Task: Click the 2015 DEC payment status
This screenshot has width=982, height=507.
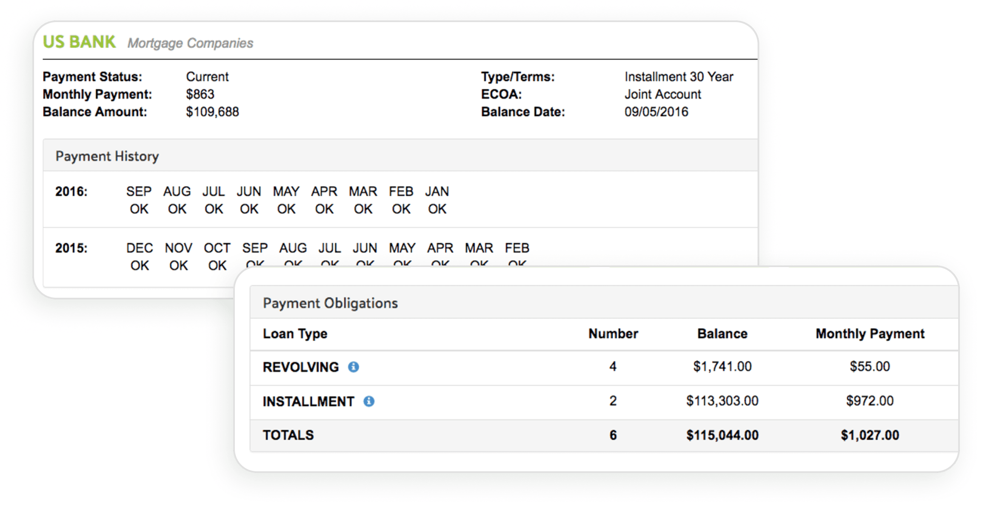Action: [x=140, y=265]
